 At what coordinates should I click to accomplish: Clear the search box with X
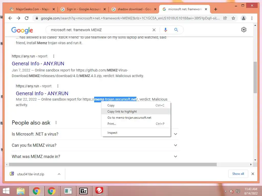154,30
